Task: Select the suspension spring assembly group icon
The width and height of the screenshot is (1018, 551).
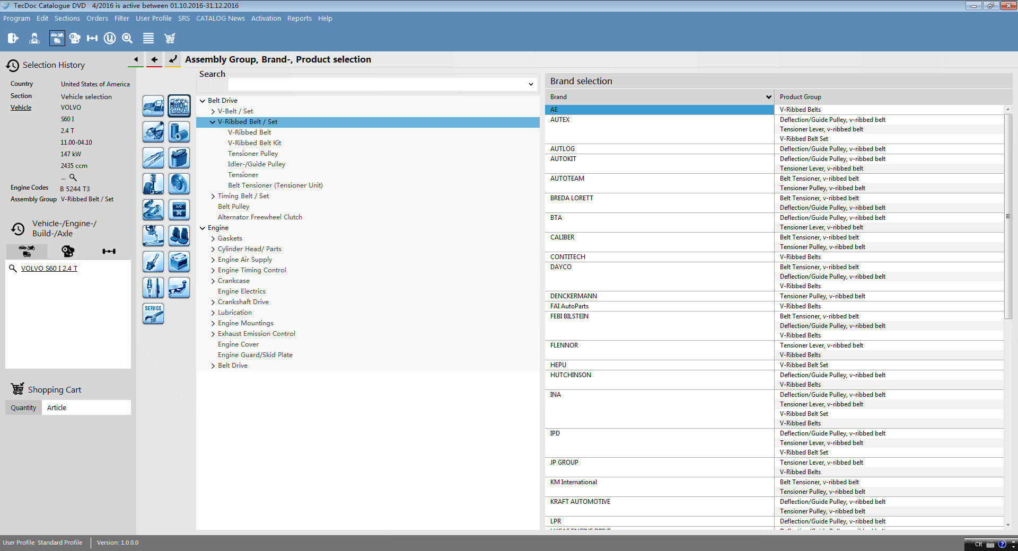Action: coord(153,184)
